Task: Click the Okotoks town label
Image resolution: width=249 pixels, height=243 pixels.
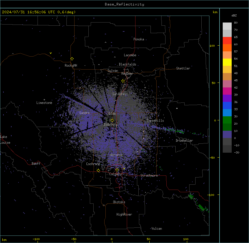Action: pyautogui.click(x=119, y=202)
